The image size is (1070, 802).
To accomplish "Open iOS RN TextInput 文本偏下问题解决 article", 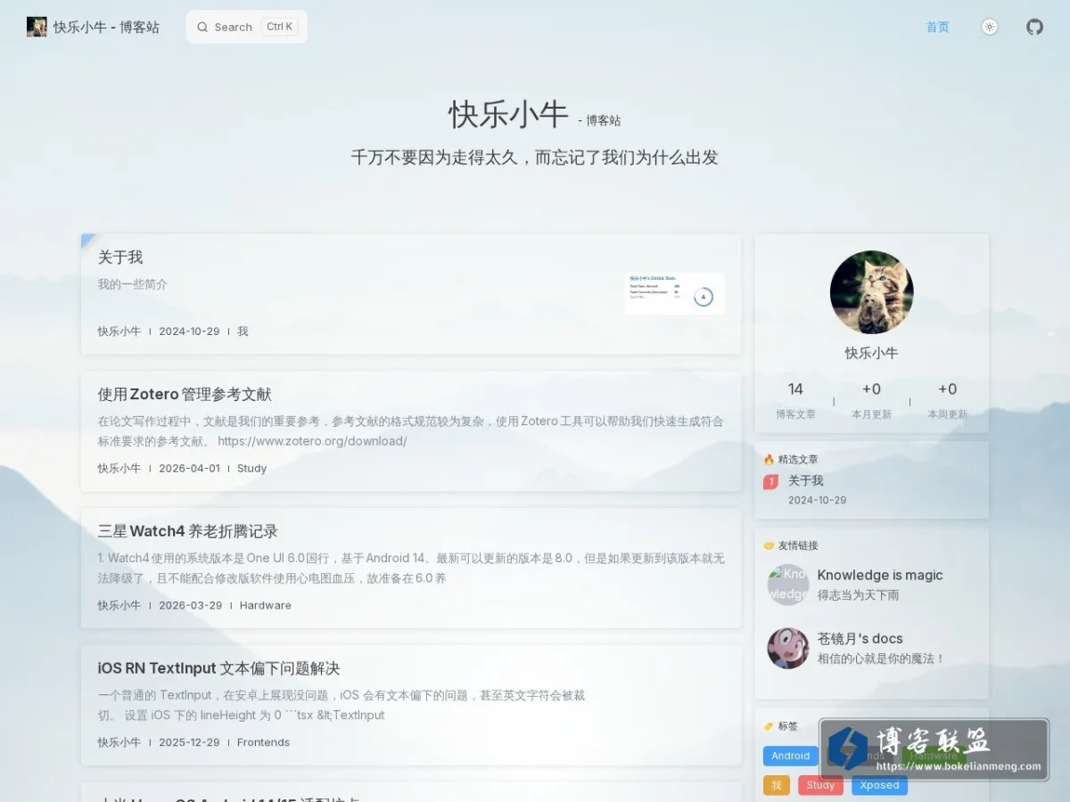I will 219,668.
